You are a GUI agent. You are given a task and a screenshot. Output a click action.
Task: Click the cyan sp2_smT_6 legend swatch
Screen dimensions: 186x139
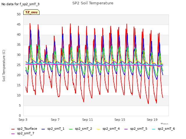[x=154, y=129]
